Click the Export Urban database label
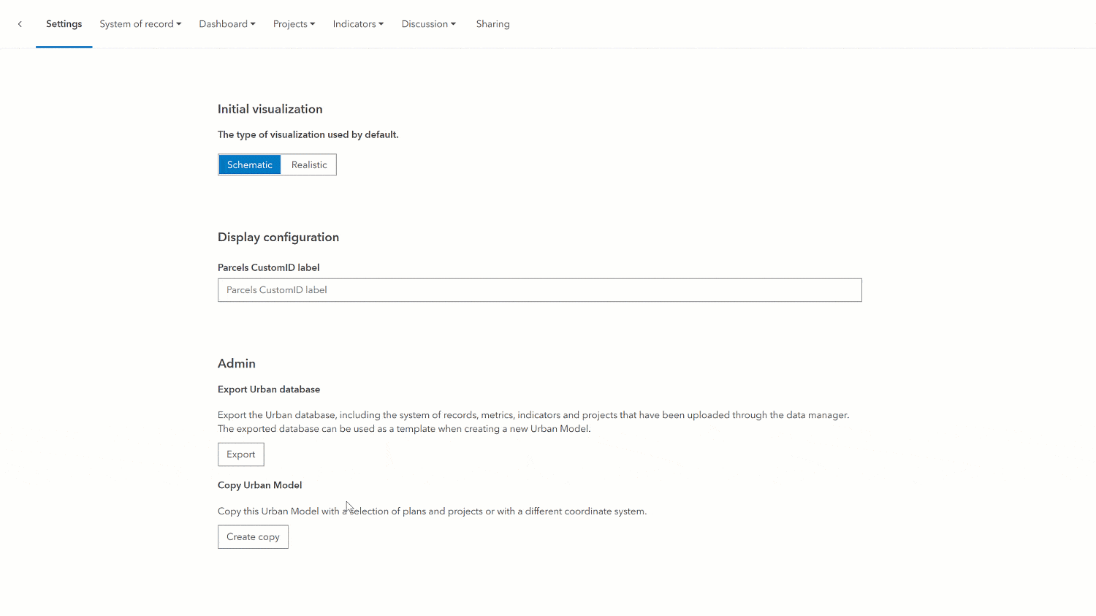The height and width of the screenshot is (616, 1096). click(269, 389)
